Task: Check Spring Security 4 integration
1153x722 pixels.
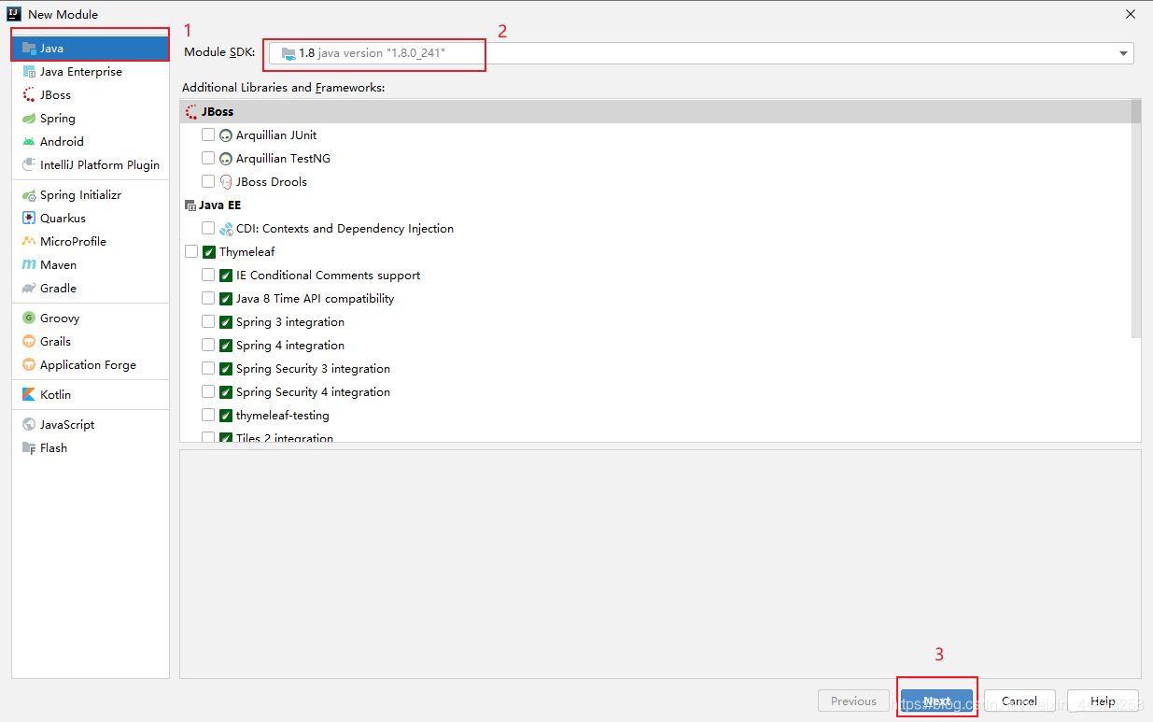Action: 208,391
